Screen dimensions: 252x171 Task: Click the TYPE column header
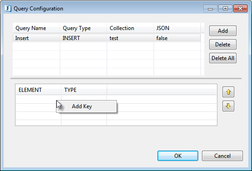[x=84, y=90]
